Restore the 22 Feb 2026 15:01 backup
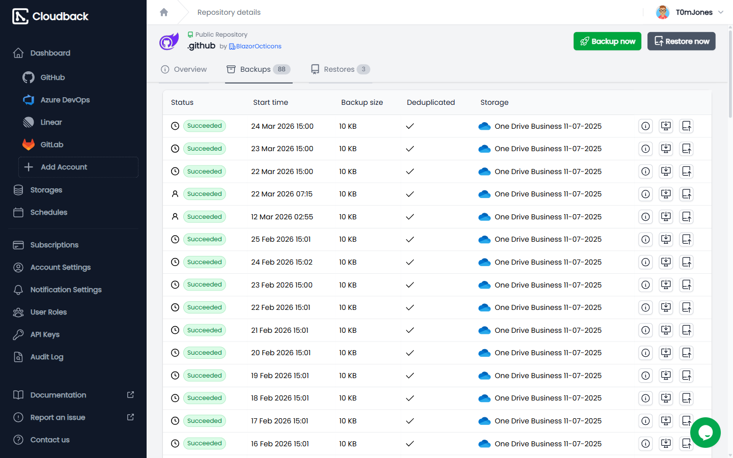 pyautogui.click(x=687, y=307)
